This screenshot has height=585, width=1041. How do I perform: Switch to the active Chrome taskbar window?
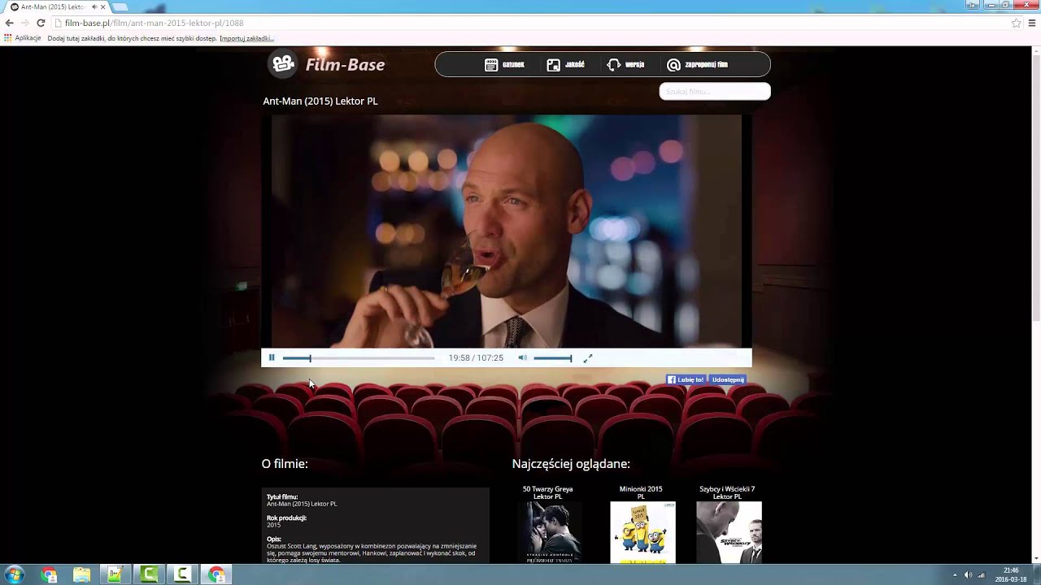216,574
